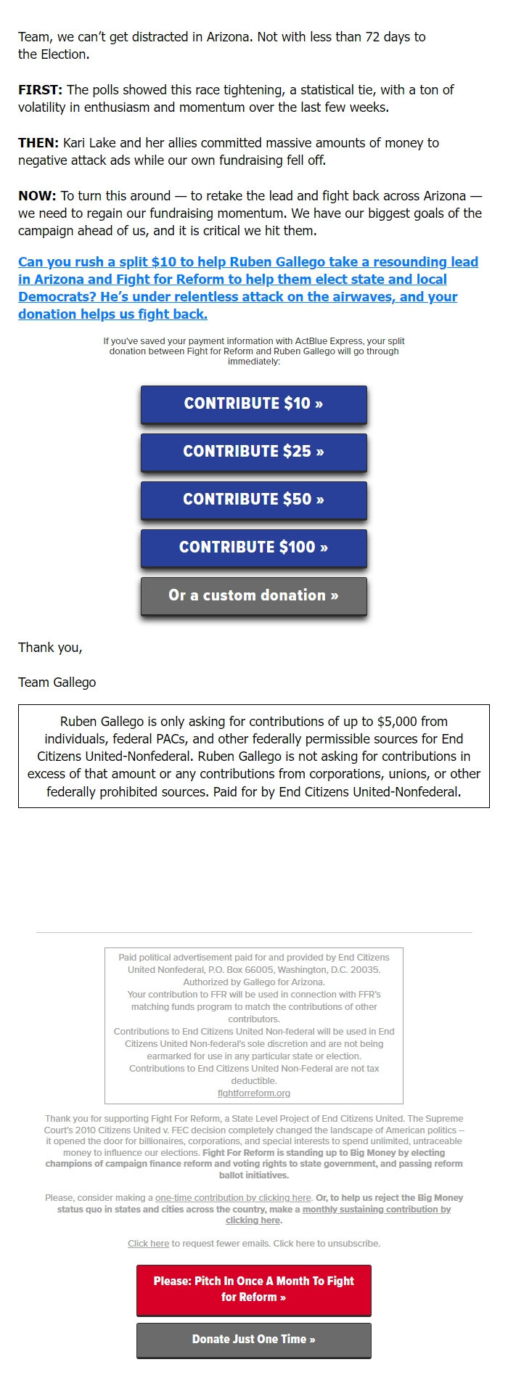Click the CONTRIBUTE $100 button
Viewport: 508px width, 1386px height.
point(253,547)
